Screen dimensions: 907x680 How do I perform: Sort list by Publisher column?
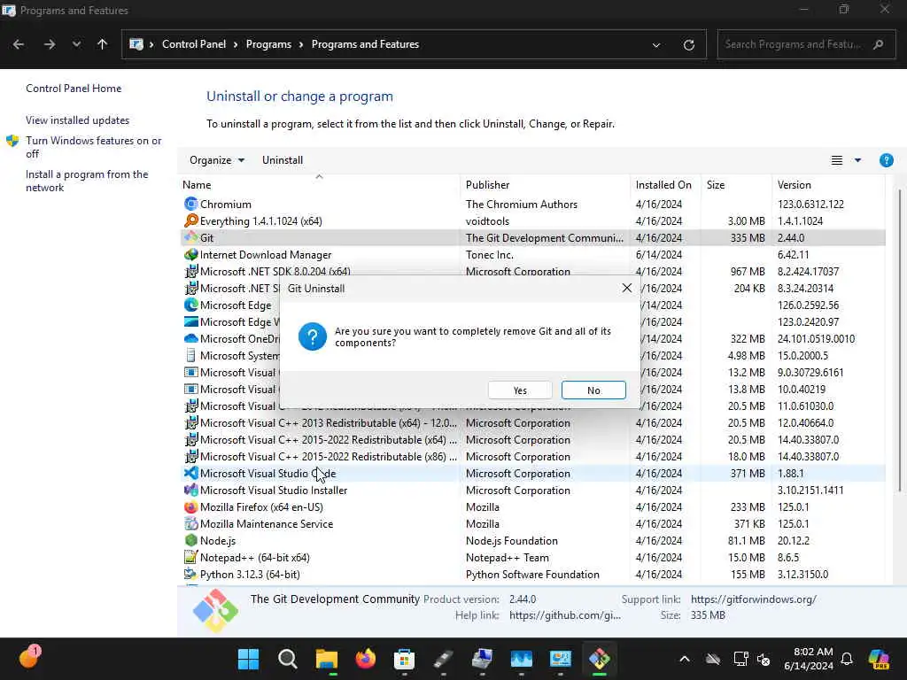(x=545, y=184)
